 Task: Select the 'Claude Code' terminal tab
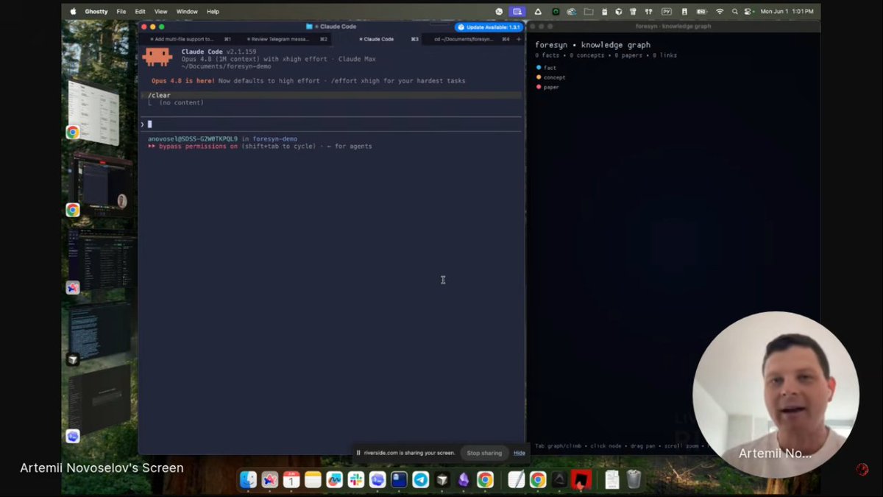(378, 39)
